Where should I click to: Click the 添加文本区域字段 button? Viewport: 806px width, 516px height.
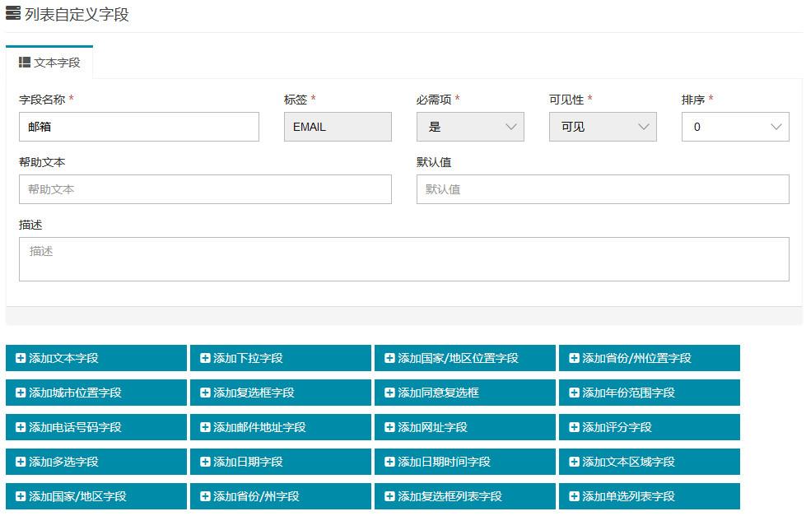[650, 462]
